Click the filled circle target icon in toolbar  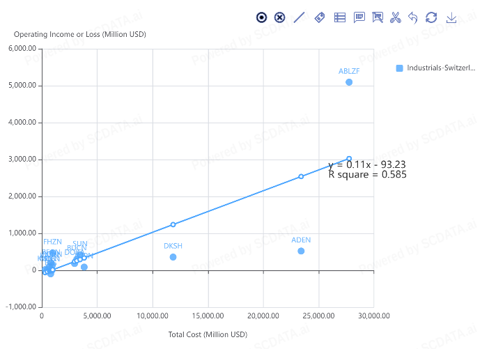coord(261,17)
